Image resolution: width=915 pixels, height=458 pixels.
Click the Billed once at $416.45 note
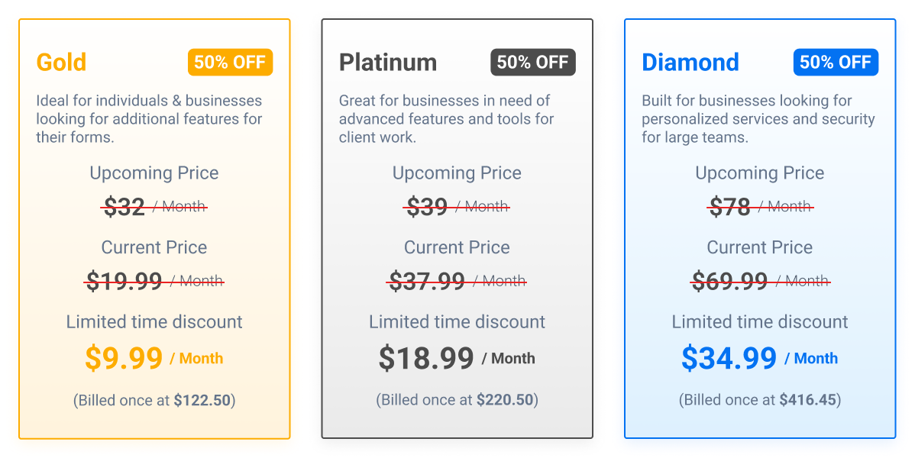pos(760,400)
